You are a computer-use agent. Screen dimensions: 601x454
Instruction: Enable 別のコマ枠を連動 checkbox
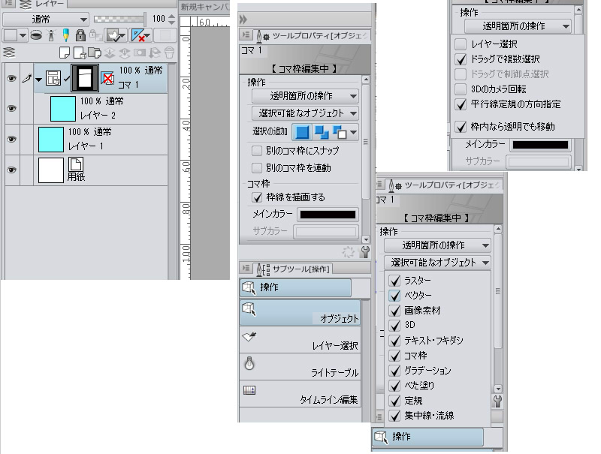point(257,167)
